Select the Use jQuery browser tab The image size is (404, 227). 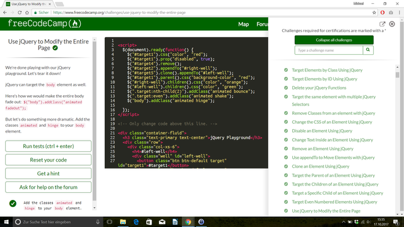[28, 4]
